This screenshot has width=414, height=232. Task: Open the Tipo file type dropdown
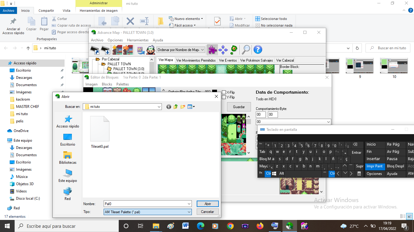(x=189, y=212)
